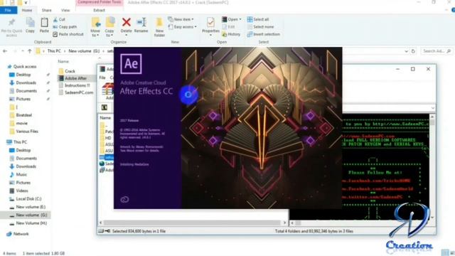Click Select all in the ribbon

pyautogui.click(x=258, y=19)
